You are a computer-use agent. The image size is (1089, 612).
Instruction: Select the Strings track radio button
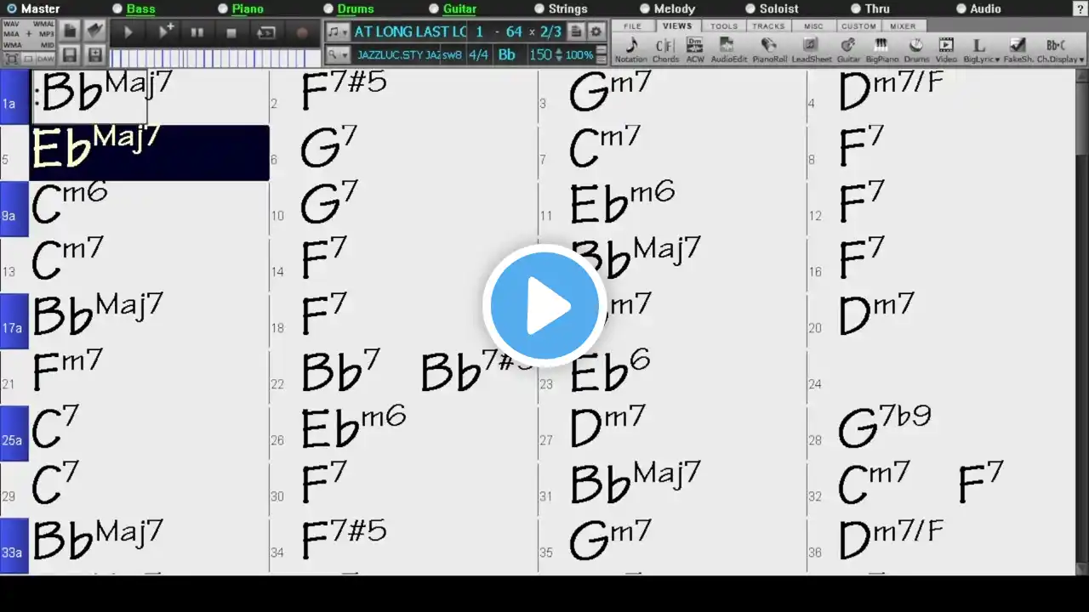click(x=539, y=8)
